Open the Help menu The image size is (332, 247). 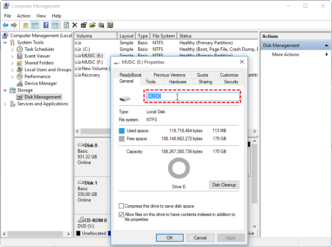(56, 16)
